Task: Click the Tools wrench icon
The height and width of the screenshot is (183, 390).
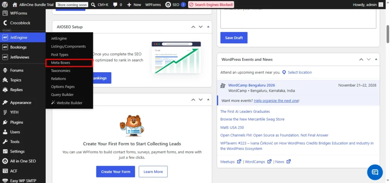Action: (x=5, y=142)
